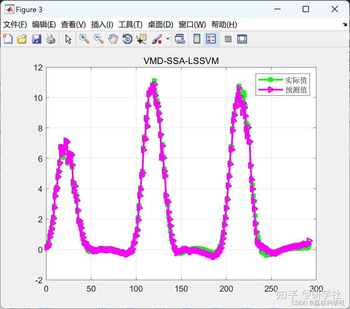
Task: Activate the Zoom Out magnifier tool
Action: click(99, 39)
